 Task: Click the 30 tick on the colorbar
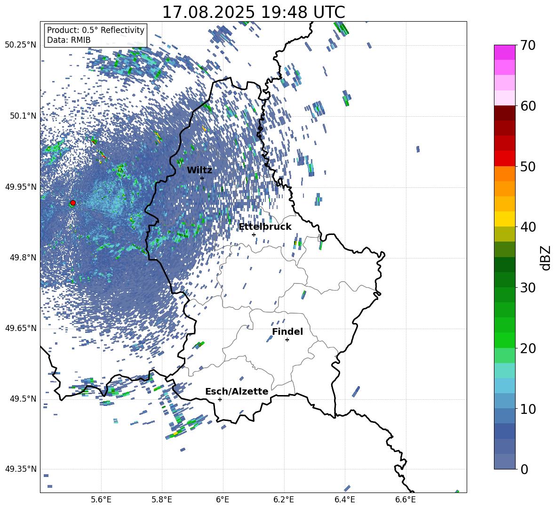(528, 288)
